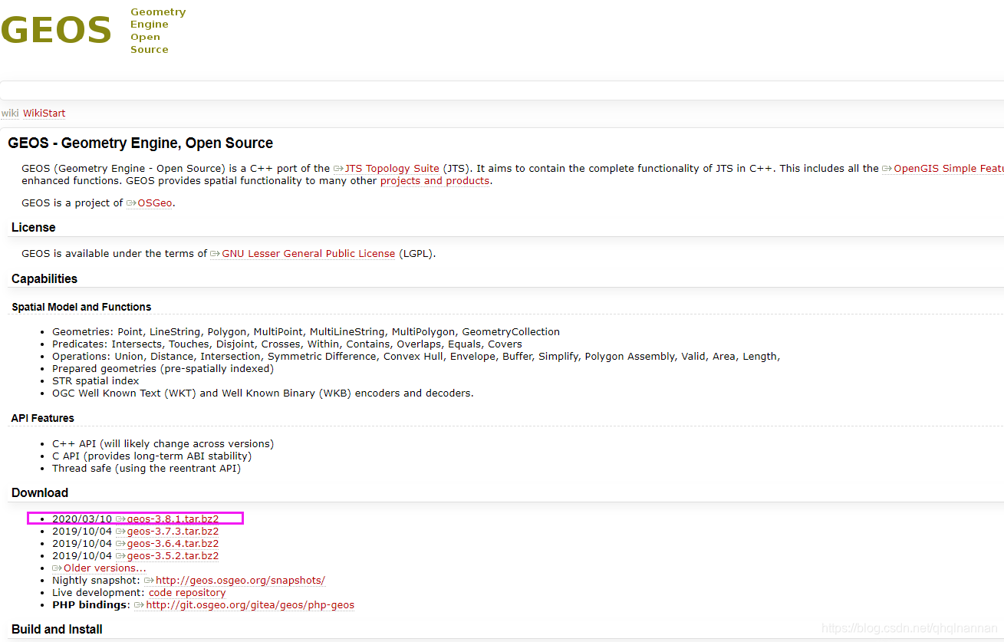Click external-link icon before OpenGIS Simple Features
1004x642 pixels.
[887, 169]
